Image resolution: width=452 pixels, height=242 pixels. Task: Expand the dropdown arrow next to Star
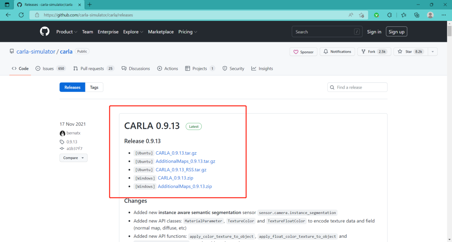[433, 51]
